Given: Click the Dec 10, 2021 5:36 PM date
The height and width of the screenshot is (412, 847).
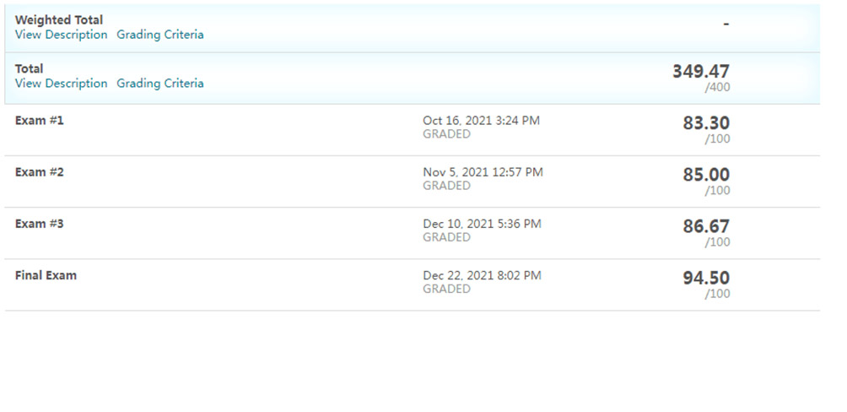Looking at the screenshot, I should [x=482, y=223].
